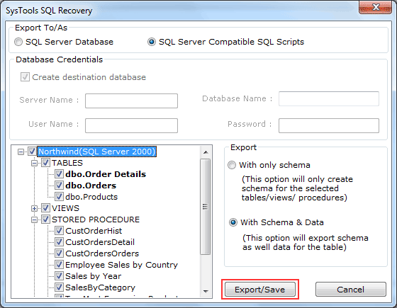
Task: Click the tree list scrollbar up arrow
Action: (x=206, y=152)
